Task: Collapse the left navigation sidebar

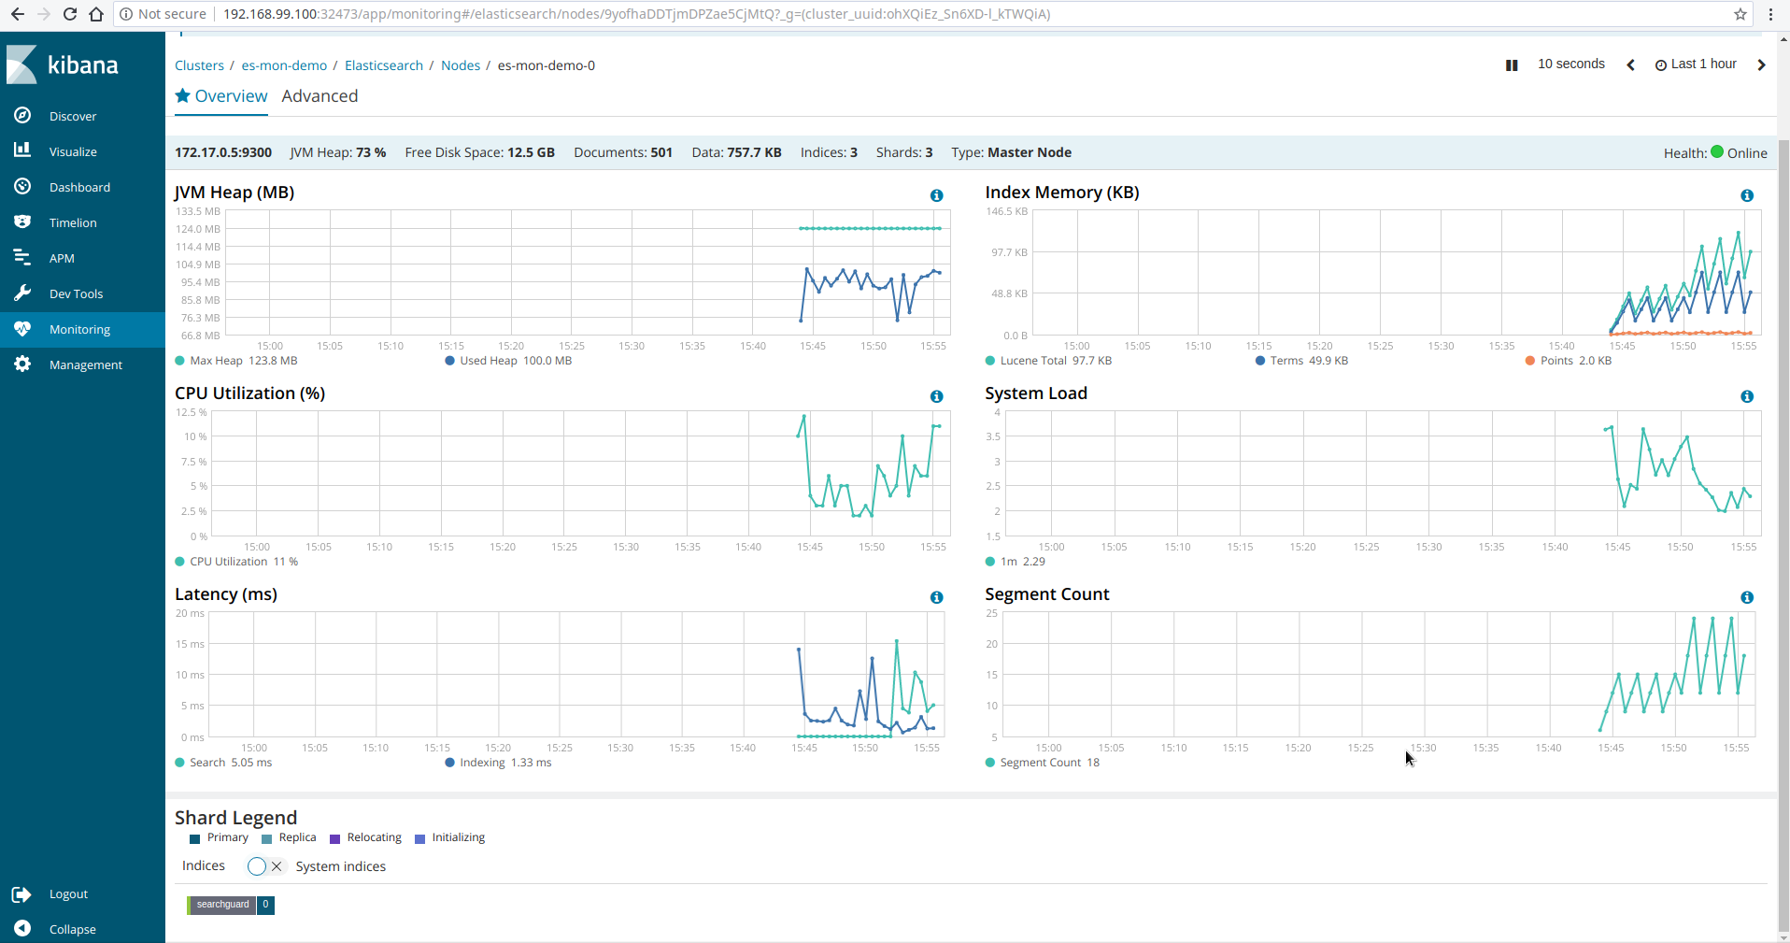Action: point(73,928)
